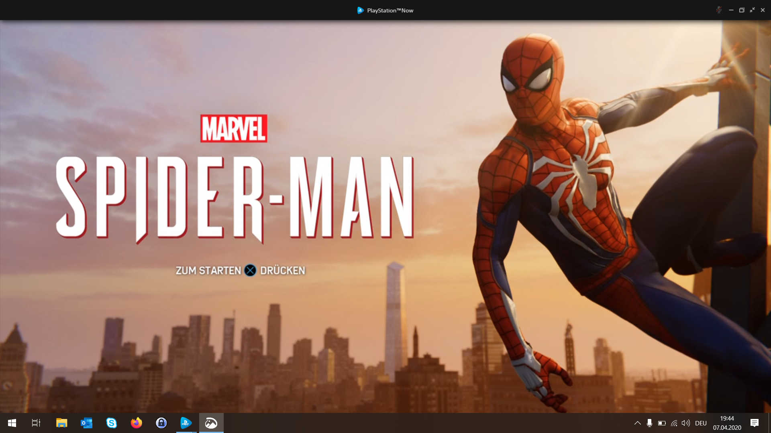This screenshot has width=771, height=433.
Task: Open Skype from the taskbar
Action: (111, 423)
